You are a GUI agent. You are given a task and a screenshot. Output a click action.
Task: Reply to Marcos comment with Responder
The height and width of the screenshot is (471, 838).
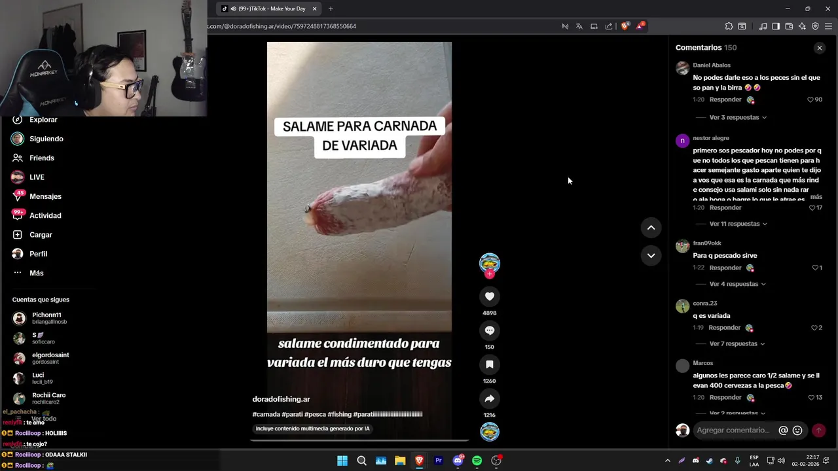(x=725, y=398)
